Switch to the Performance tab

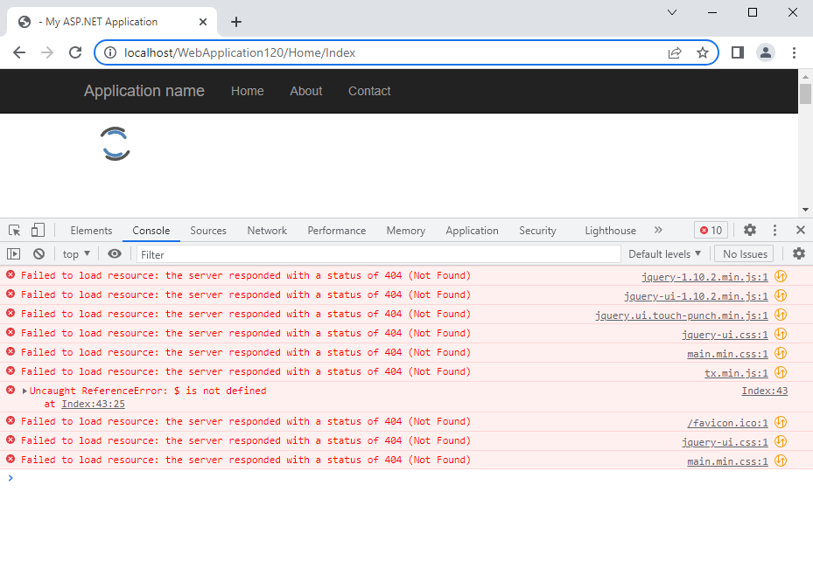pos(337,231)
